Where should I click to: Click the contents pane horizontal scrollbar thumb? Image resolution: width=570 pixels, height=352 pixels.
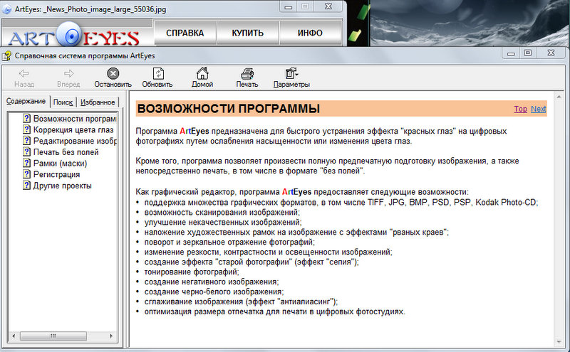click(x=53, y=336)
